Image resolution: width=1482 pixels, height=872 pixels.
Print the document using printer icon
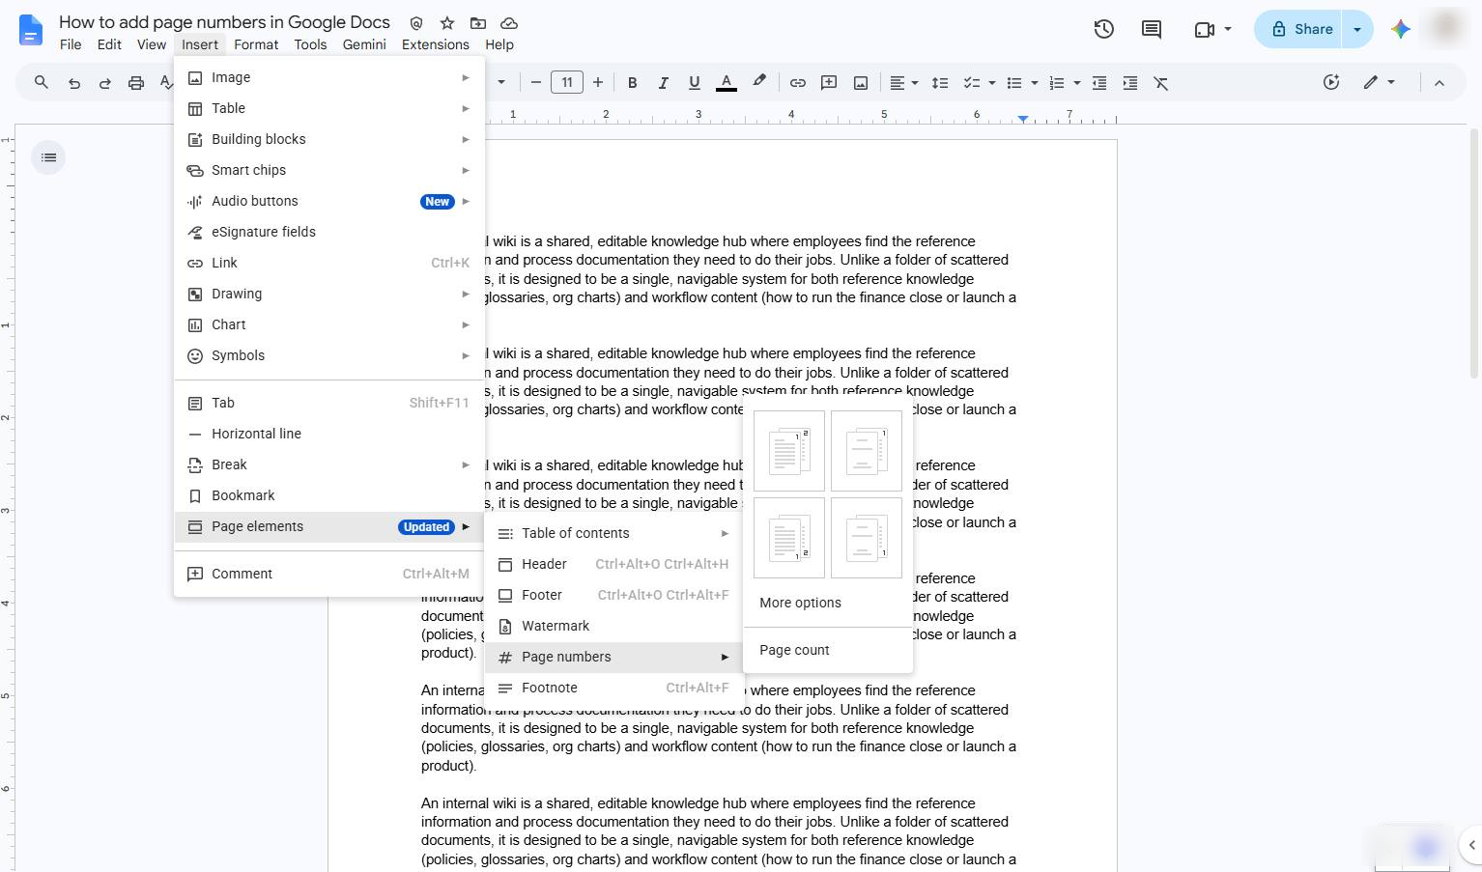(136, 83)
